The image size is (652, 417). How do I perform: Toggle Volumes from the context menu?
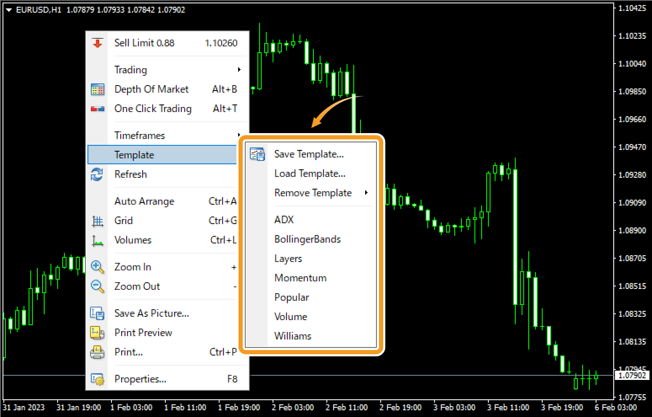[x=163, y=240]
